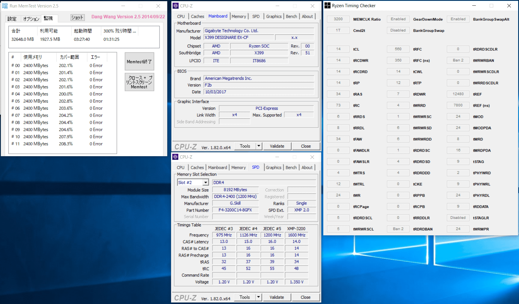Open About tab in upper CPU-Z
Screen dimensions: 519x304
pos(307,16)
